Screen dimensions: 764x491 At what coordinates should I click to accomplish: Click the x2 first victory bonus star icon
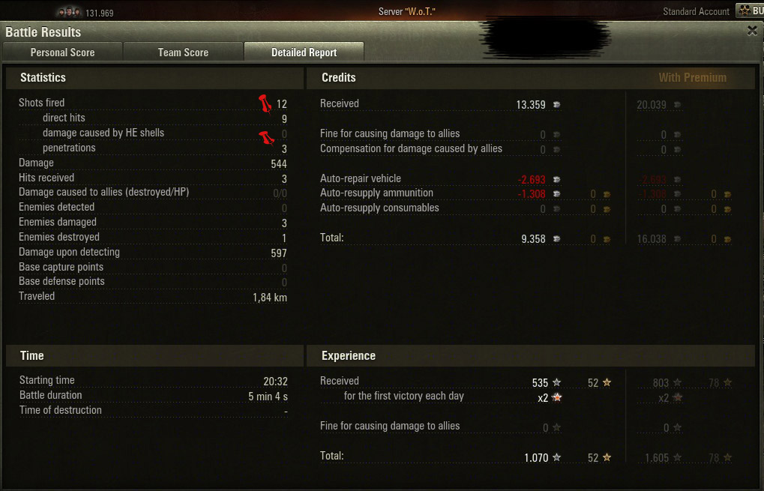tap(557, 397)
